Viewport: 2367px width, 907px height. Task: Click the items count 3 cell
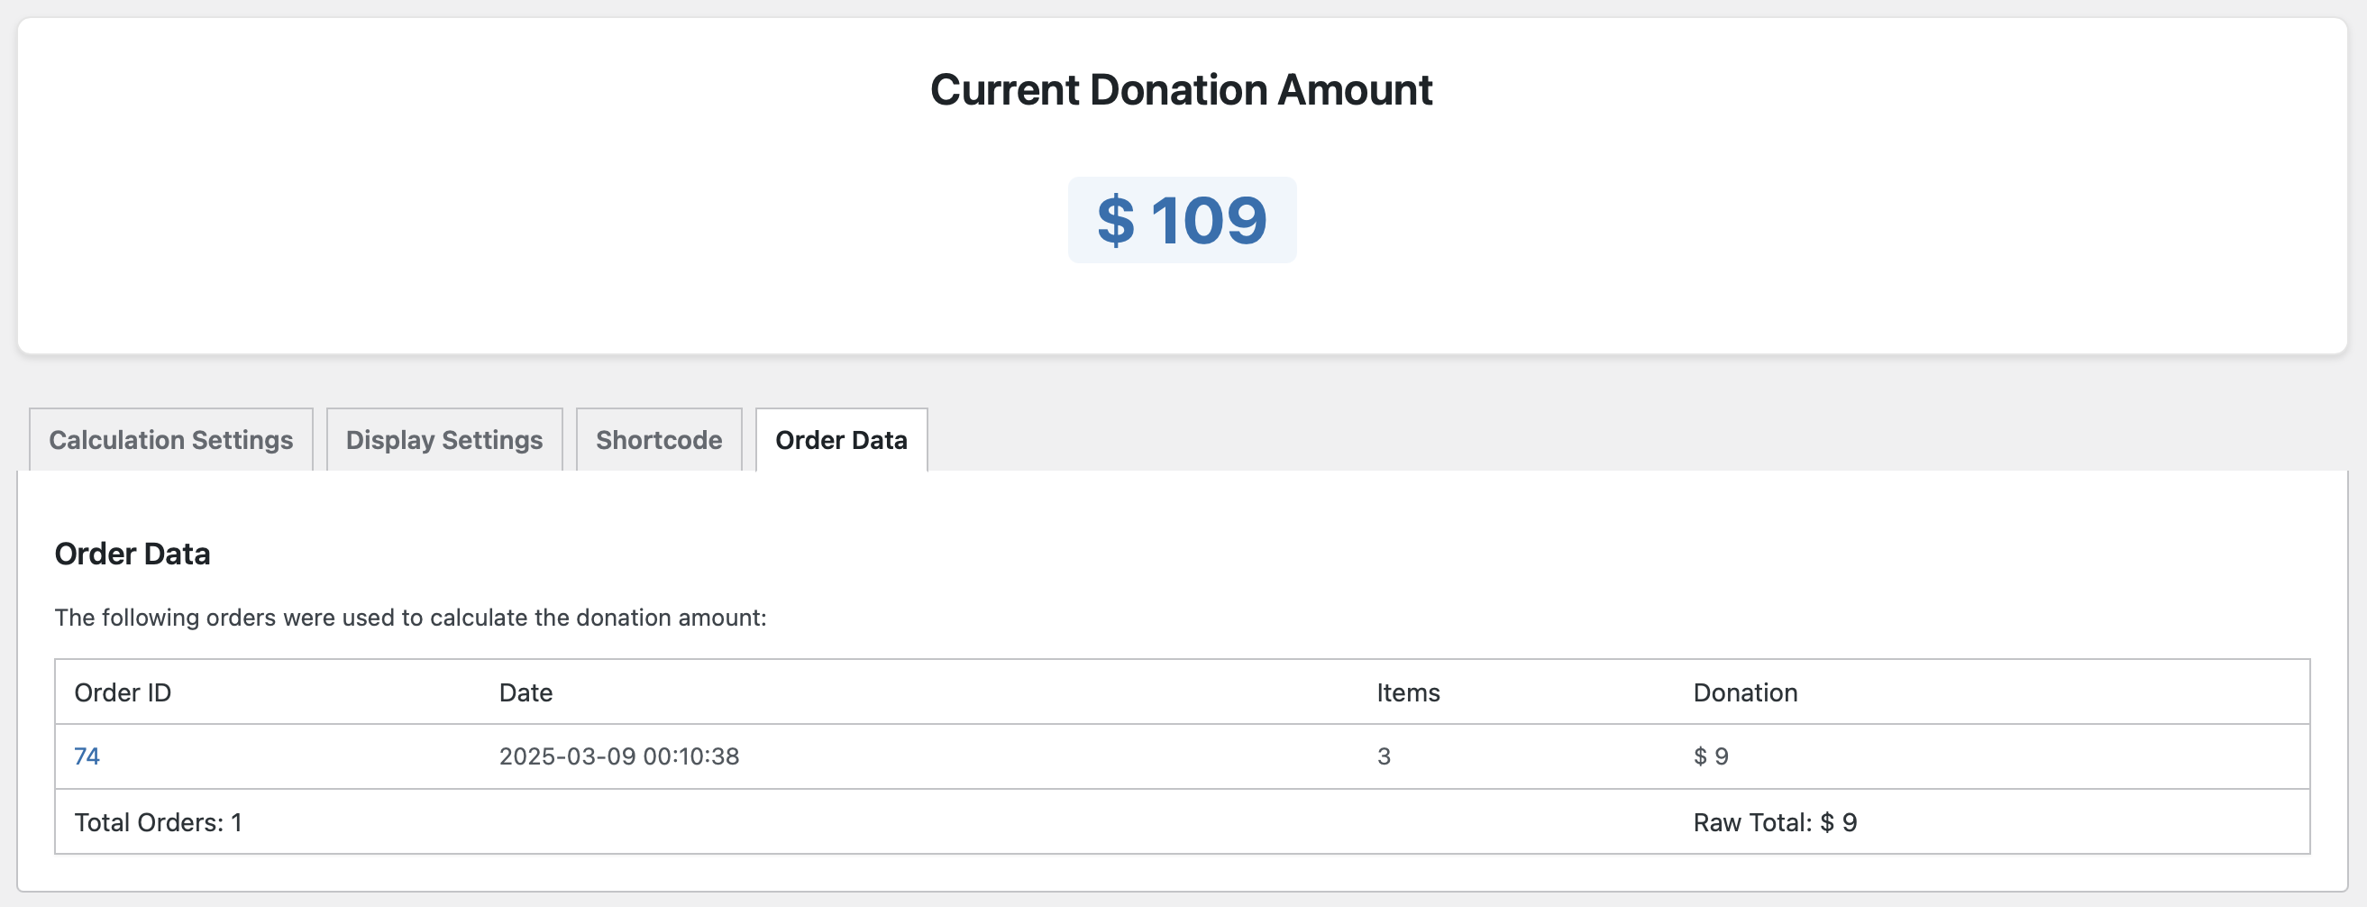pos(1384,756)
